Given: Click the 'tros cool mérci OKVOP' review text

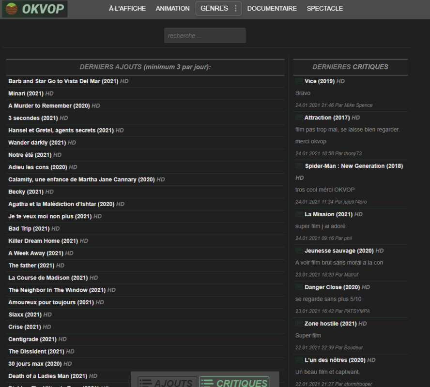Looking at the screenshot, I should point(325,190).
